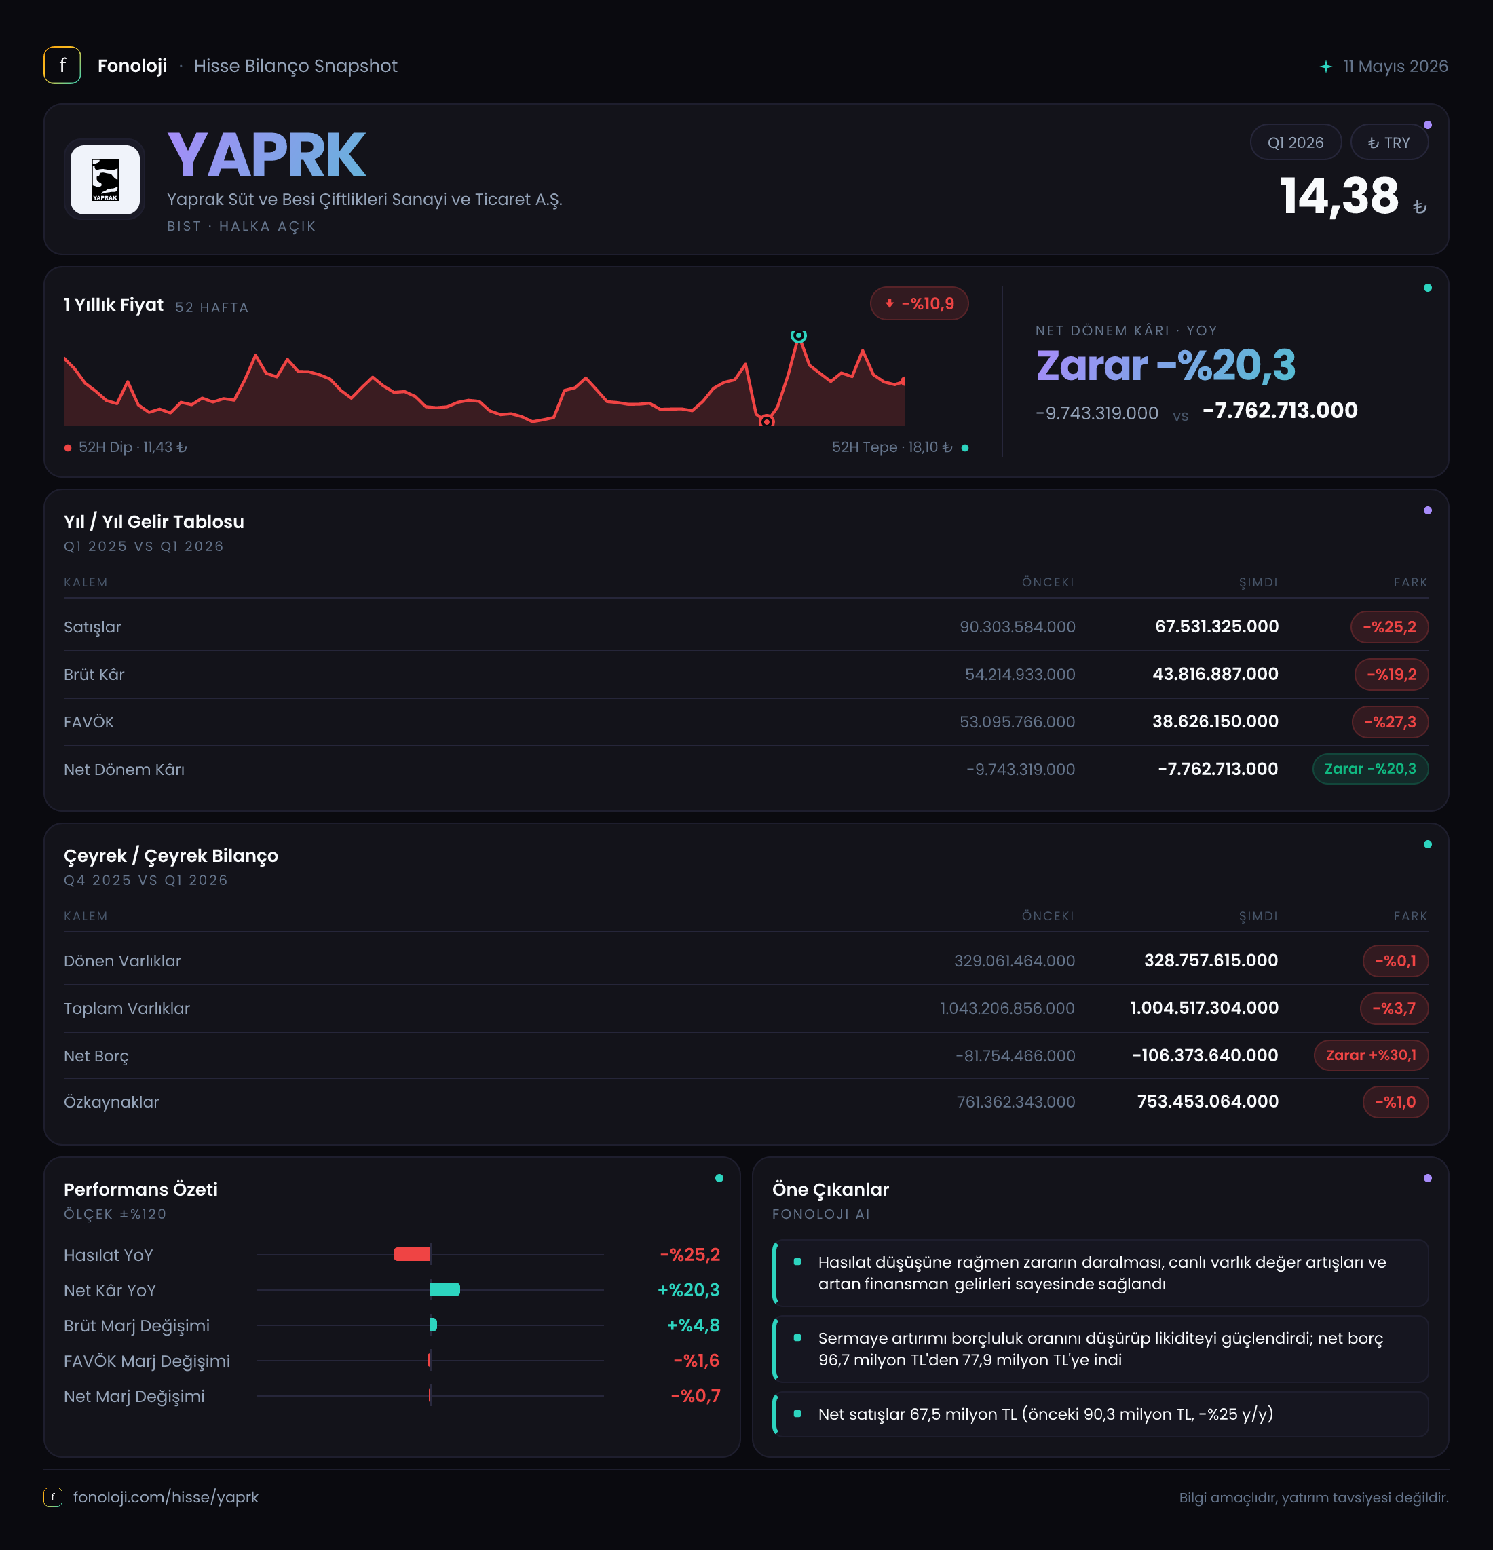Screen dimensions: 1493x1550
Task: Click the sparkle icon beside the date
Action: click(x=1326, y=67)
